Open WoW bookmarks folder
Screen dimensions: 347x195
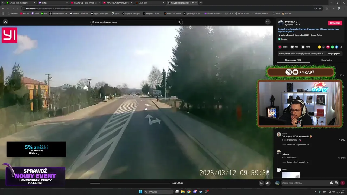pos(277,13)
